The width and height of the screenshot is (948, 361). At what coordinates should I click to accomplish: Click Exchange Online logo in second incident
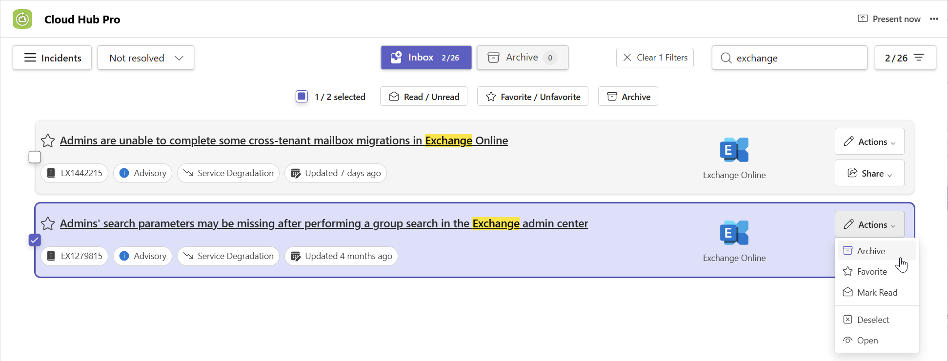click(x=734, y=233)
